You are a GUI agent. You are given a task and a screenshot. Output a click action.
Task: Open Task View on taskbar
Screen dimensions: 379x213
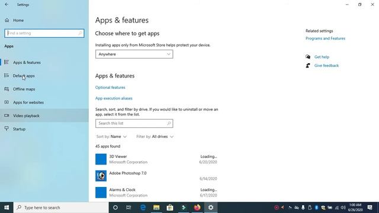[x=129, y=208]
